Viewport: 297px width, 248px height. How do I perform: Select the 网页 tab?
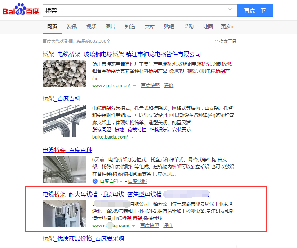(x=52, y=27)
